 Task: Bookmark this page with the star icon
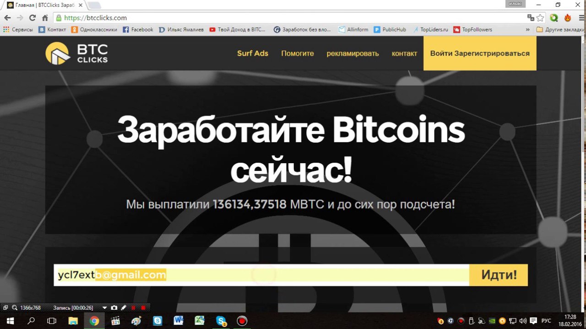pyautogui.click(x=540, y=18)
